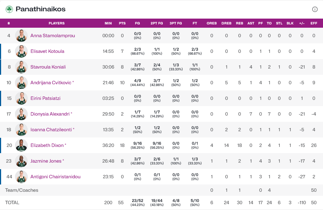Click the 3PT FG column header

pos(176,23)
